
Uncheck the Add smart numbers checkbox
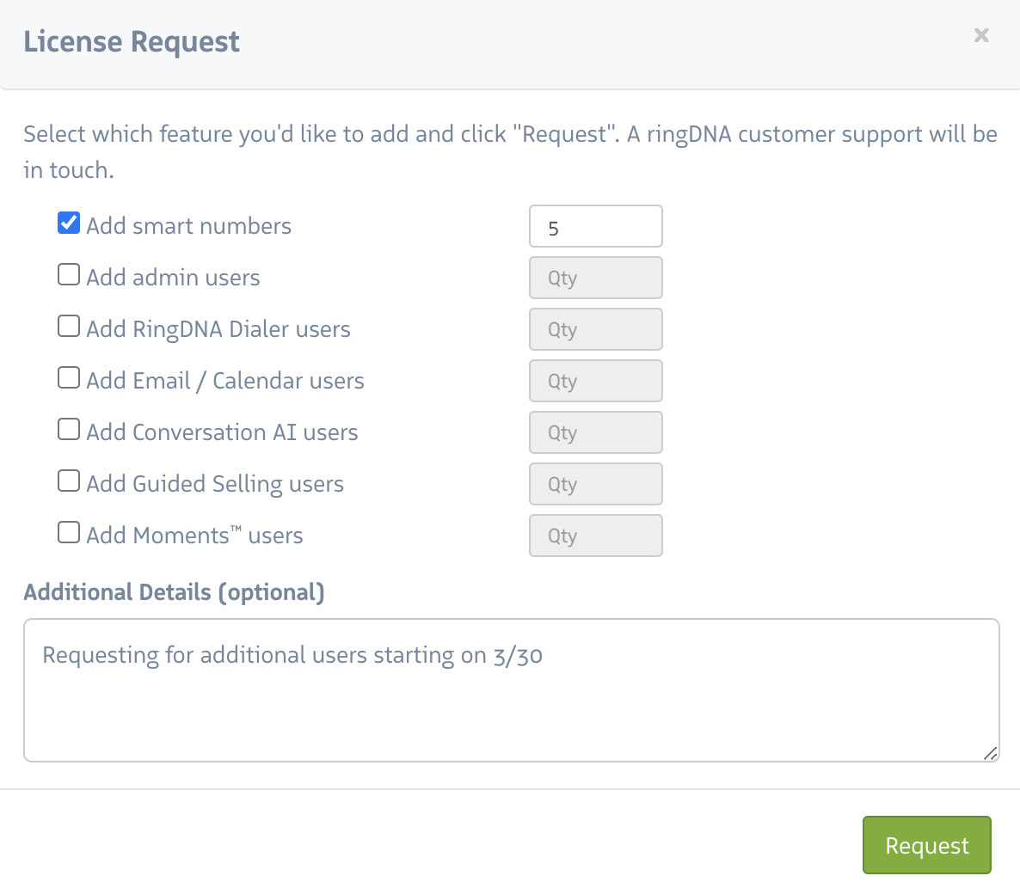point(69,223)
